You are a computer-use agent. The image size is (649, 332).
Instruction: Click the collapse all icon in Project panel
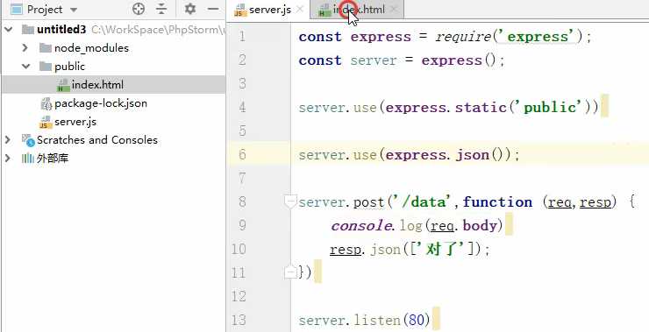161,9
